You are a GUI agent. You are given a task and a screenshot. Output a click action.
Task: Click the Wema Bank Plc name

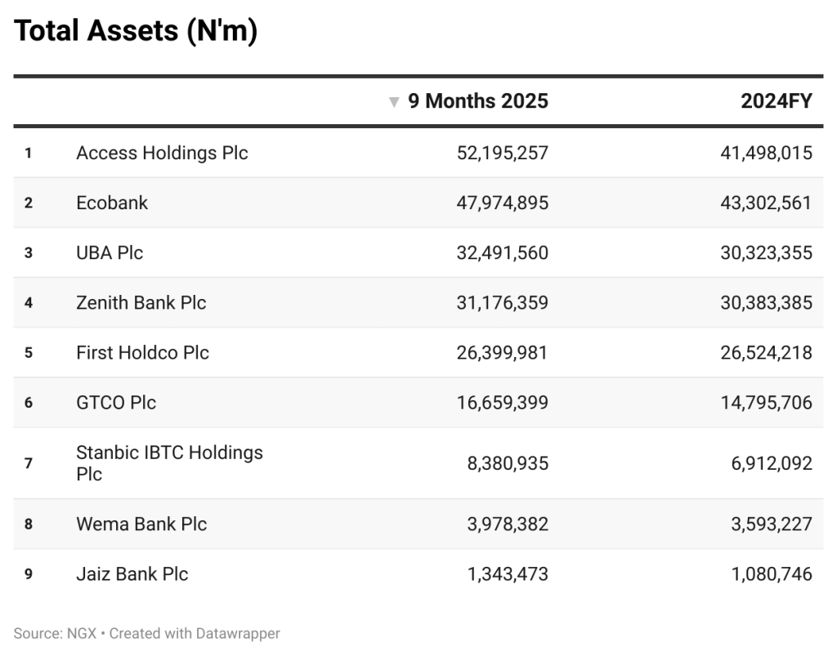[x=141, y=524]
